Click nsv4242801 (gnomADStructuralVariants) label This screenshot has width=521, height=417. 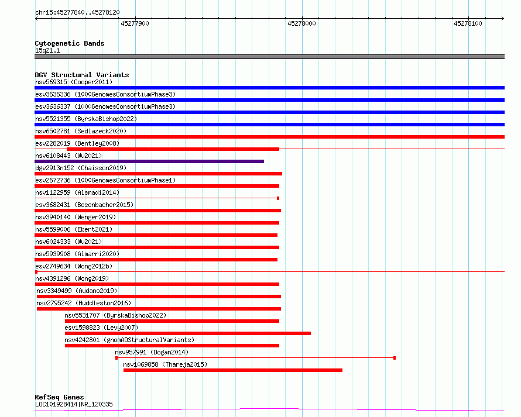(x=129, y=340)
